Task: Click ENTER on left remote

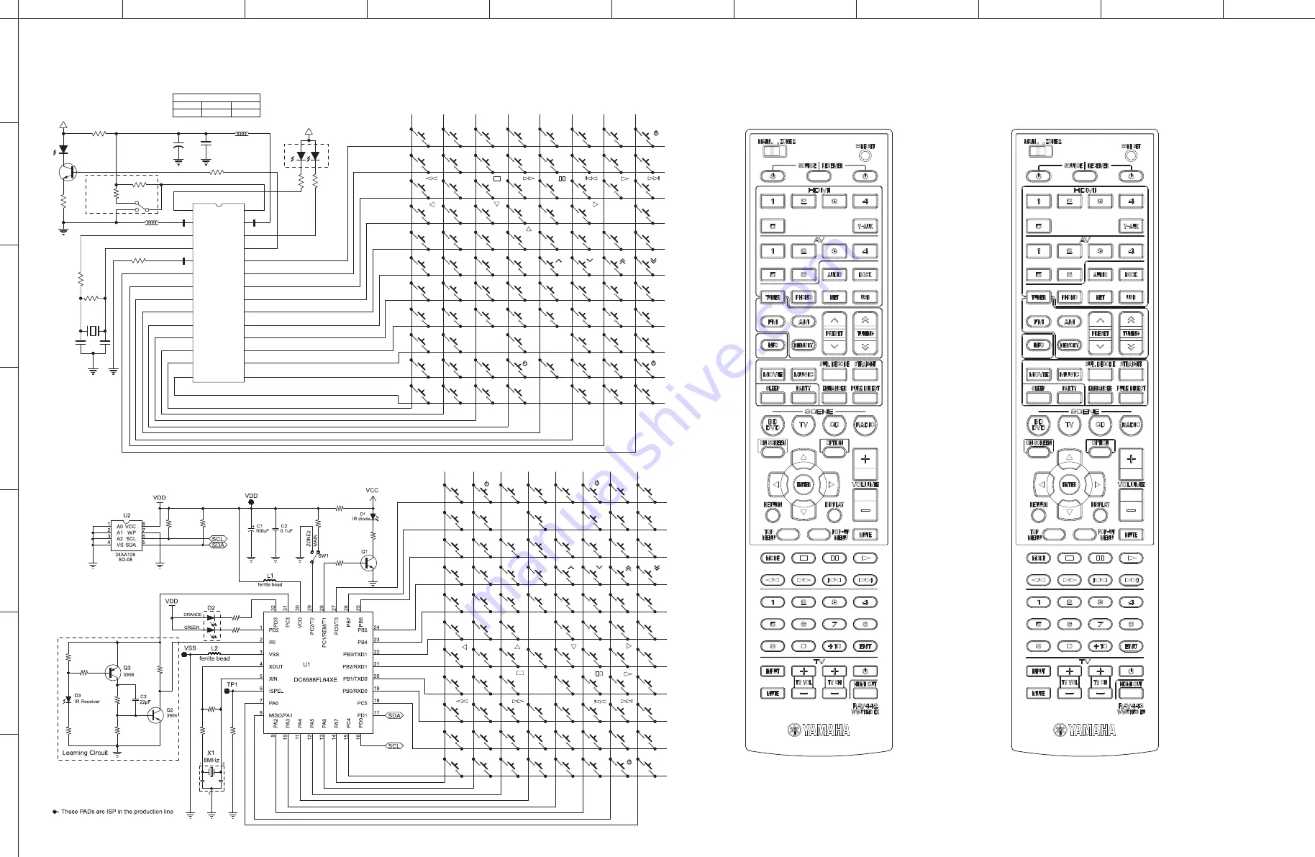Action: pyautogui.click(x=804, y=485)
